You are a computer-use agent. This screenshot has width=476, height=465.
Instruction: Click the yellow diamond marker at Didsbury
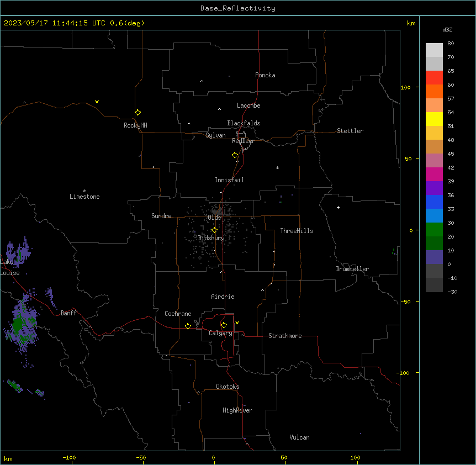214,230
